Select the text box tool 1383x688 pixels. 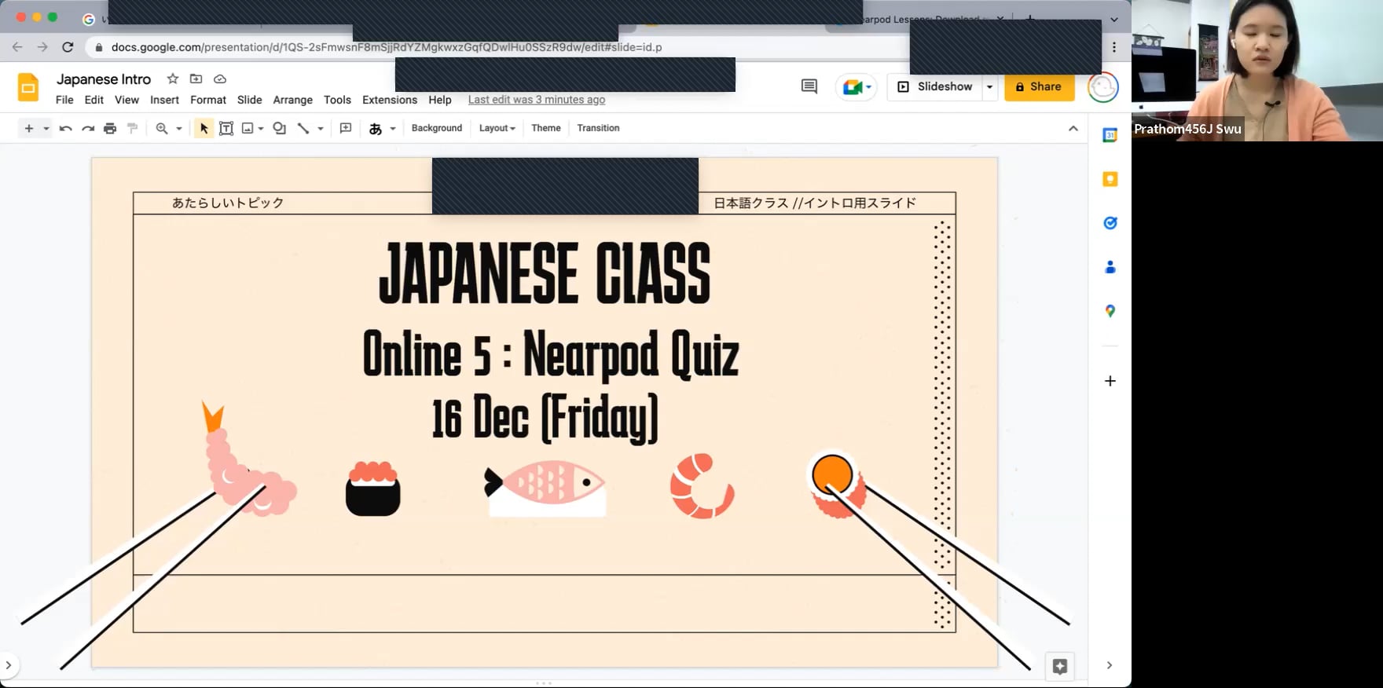[x=226, y=128]
